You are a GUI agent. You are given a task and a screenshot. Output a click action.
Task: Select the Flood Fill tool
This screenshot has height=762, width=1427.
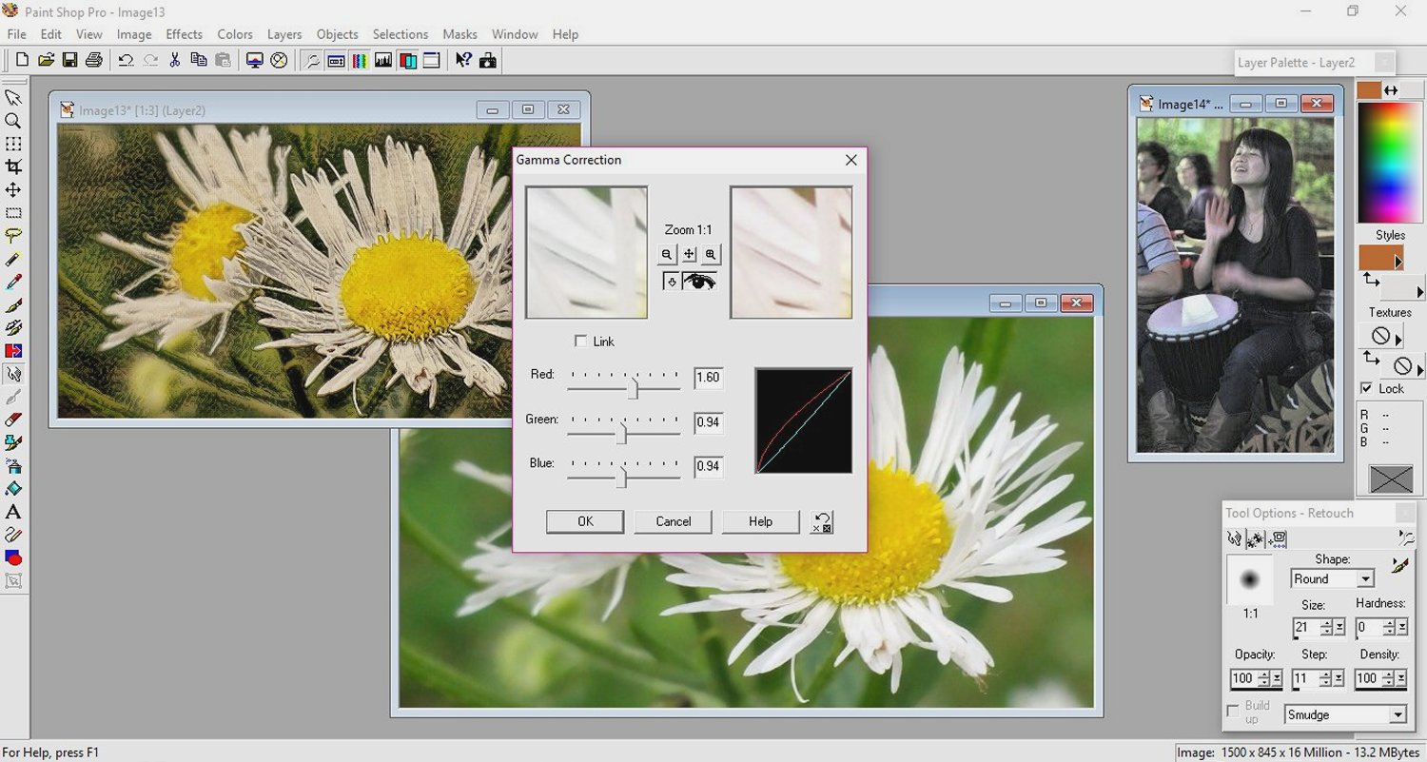(x=13, y=489)
